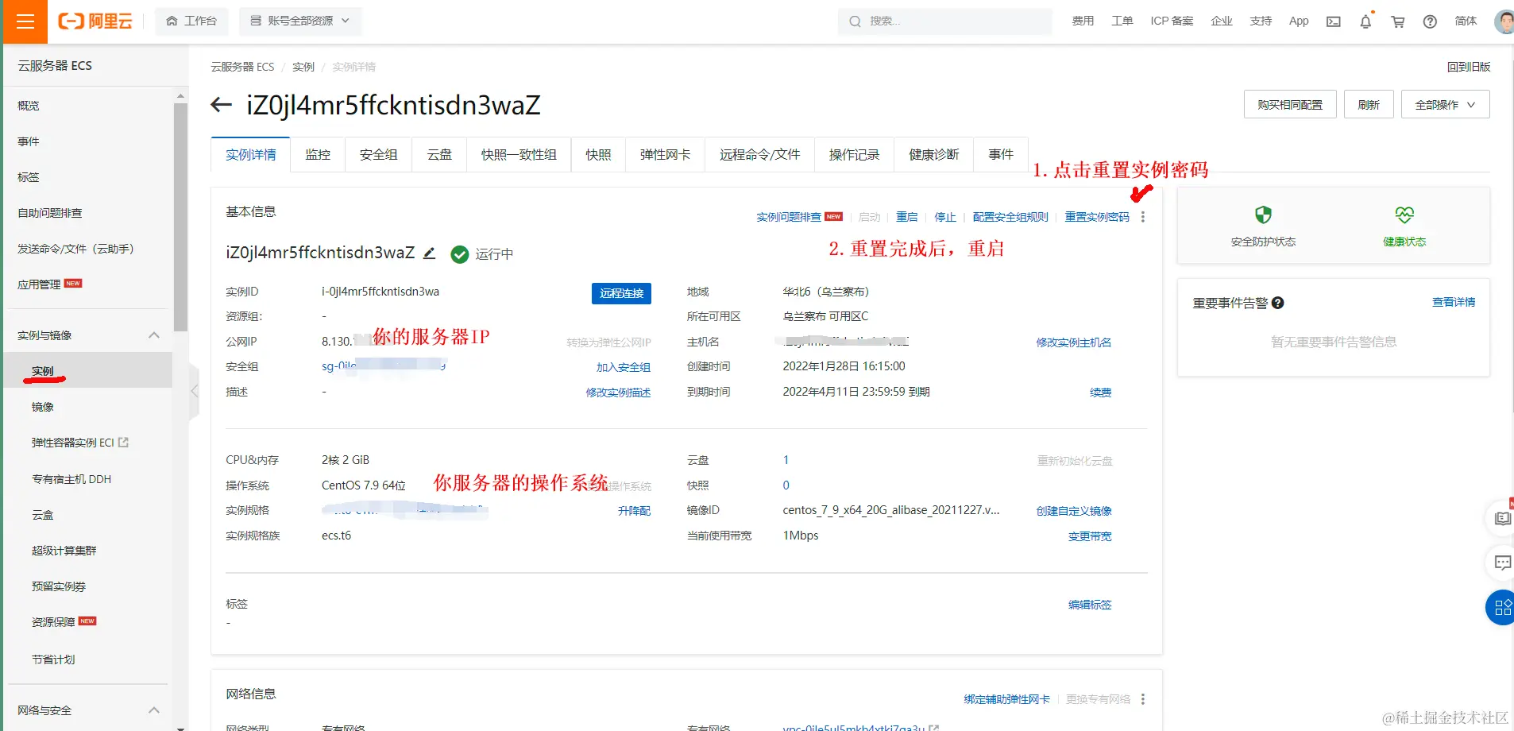Viewport: 1514px width, 731px height.
Task: Click 创建自定义镜像 link
Action: (1074, 511)
